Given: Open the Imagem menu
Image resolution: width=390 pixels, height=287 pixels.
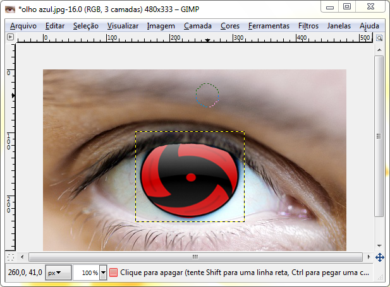Looking at the screenshot, I should click(161, 26).
